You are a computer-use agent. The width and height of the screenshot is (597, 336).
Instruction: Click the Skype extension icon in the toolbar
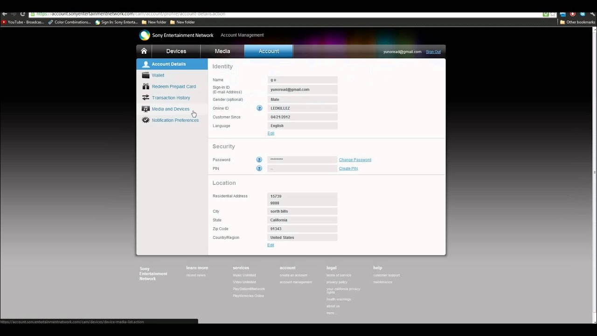(x=583, y=14)
